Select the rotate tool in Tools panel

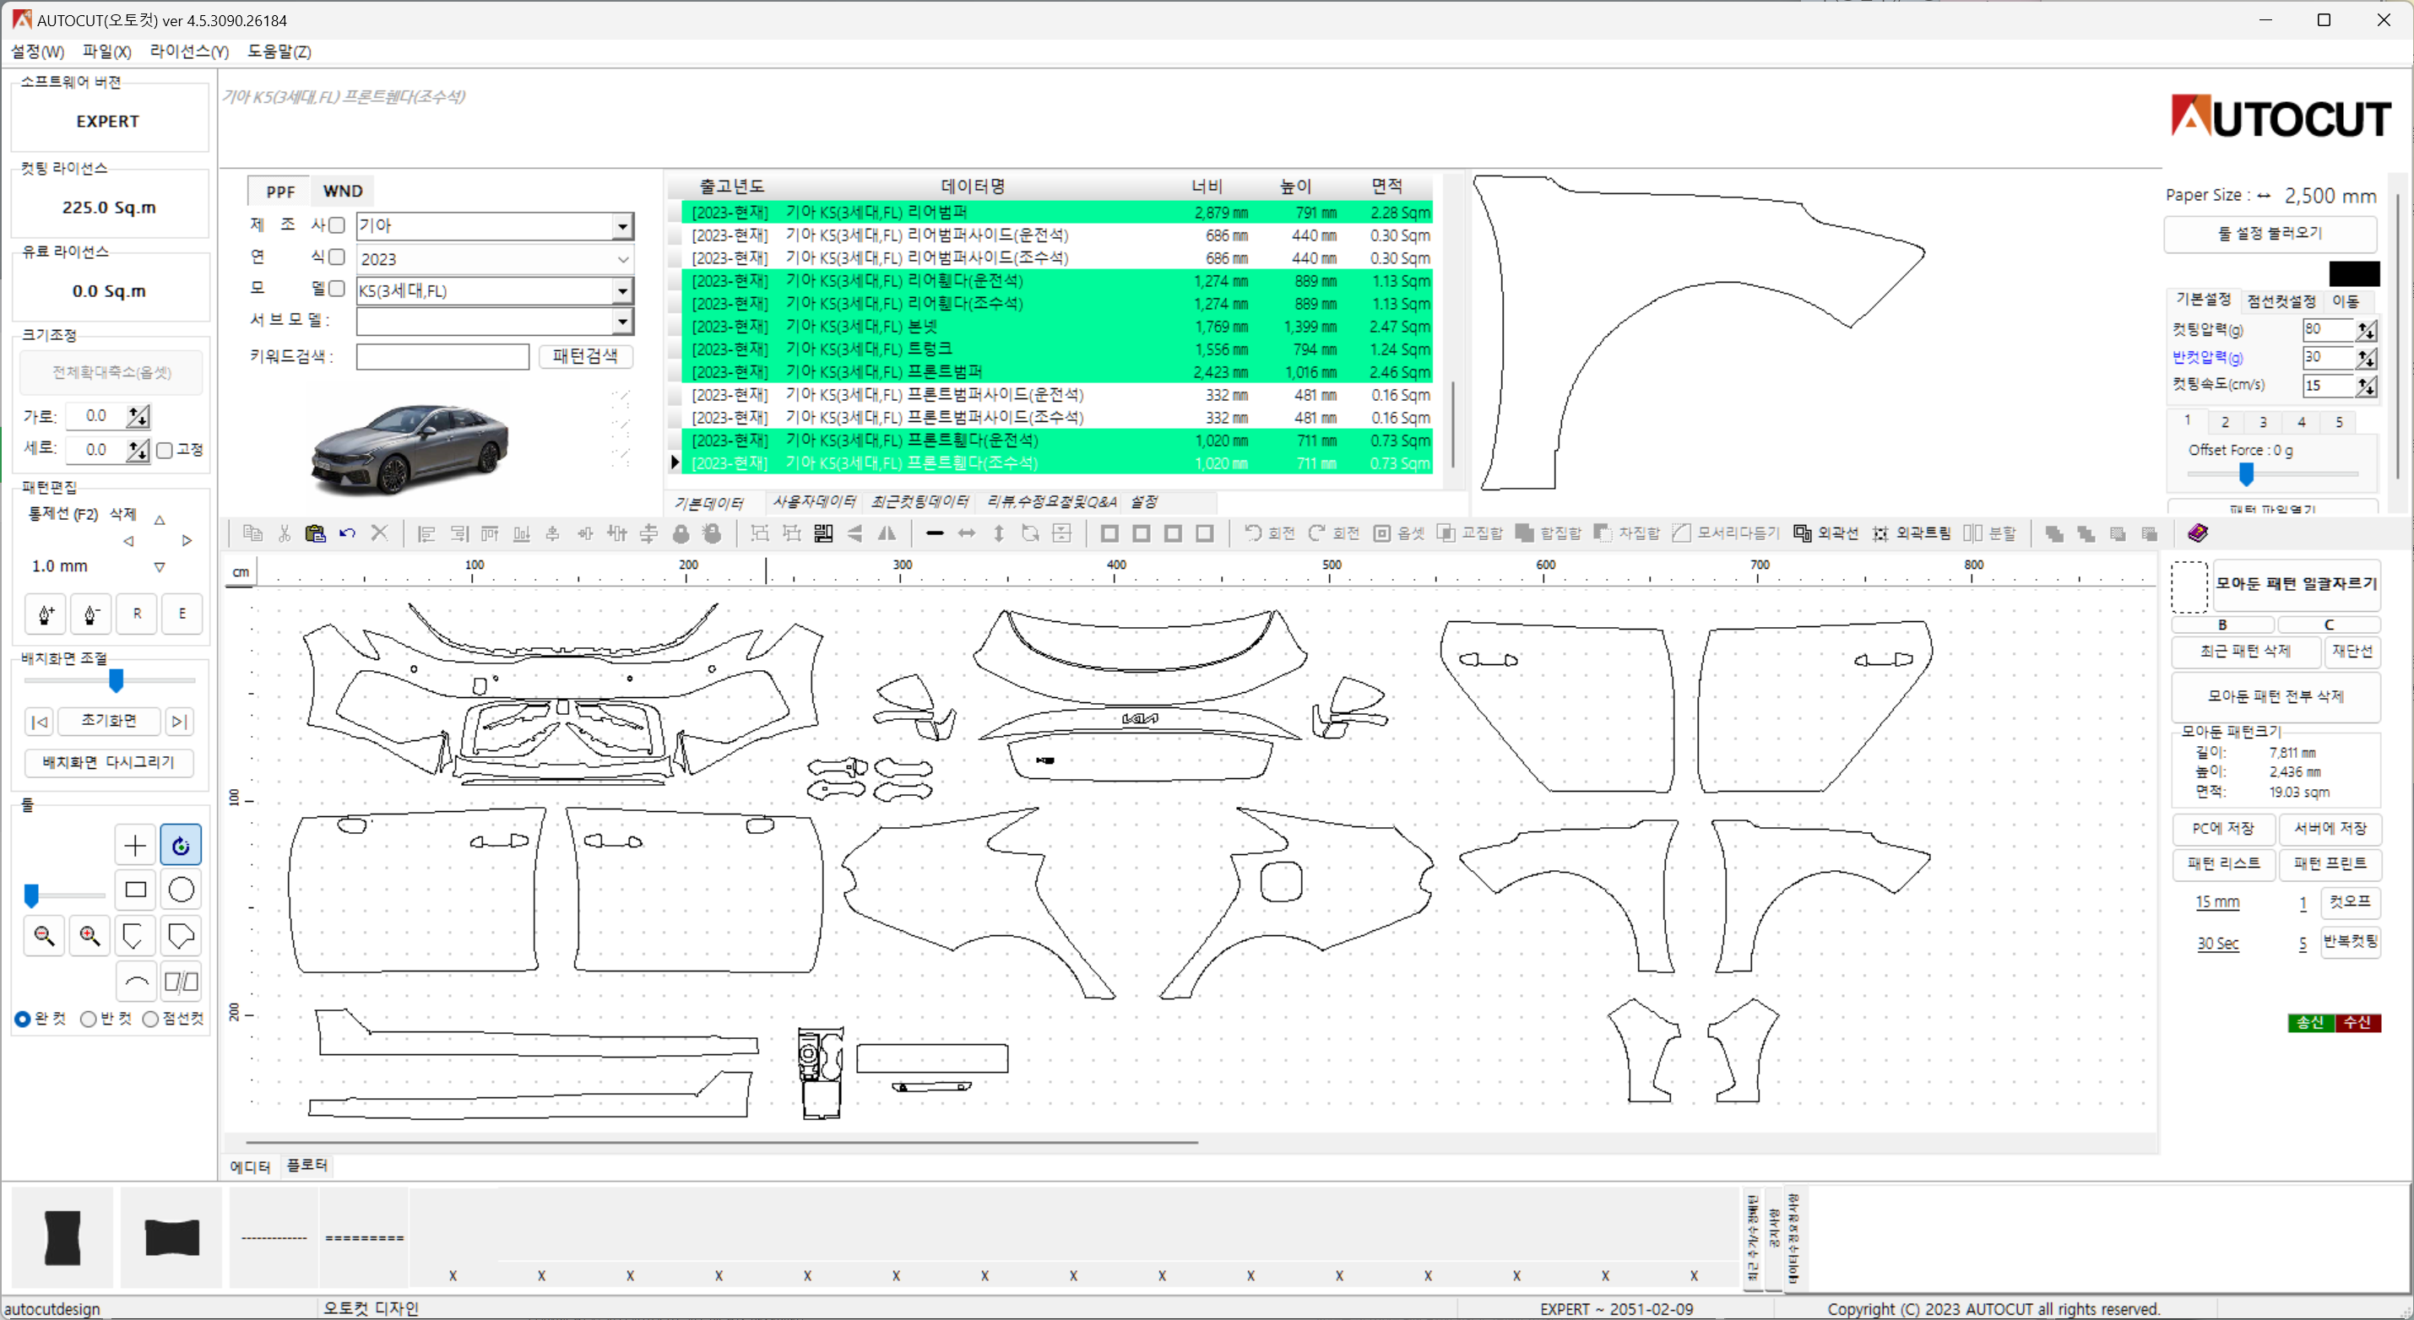pos(181,846)
